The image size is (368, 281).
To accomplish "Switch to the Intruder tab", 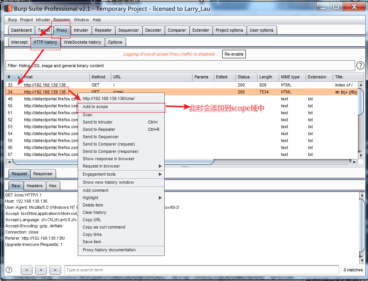I will 81,30.
